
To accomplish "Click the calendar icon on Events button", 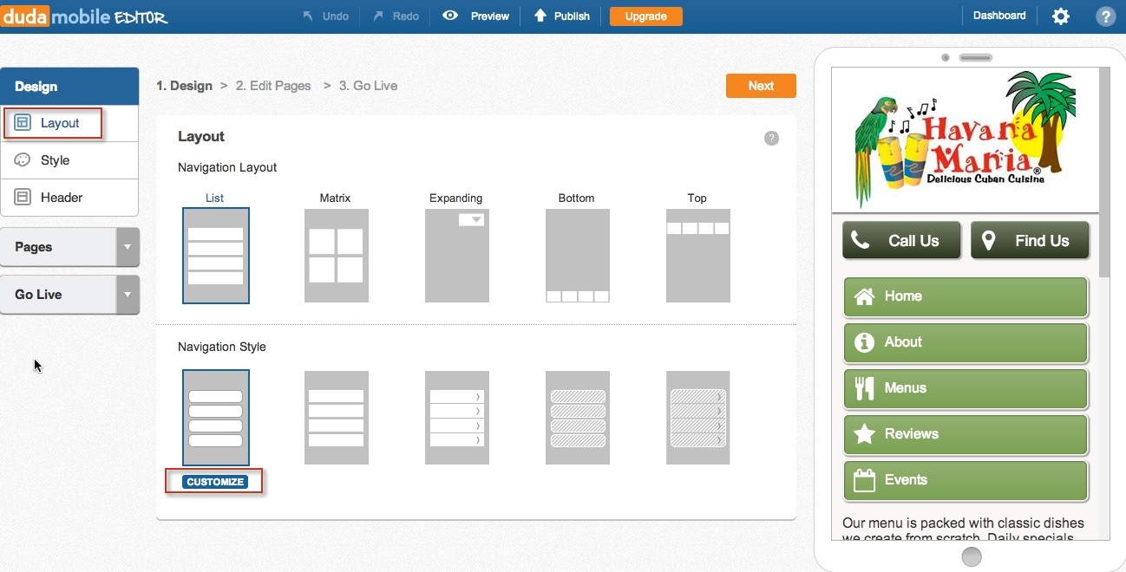I will pyautogui.click(x=864, y=480).
